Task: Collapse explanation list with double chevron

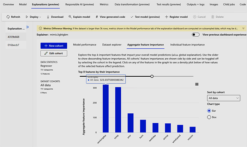Action: click(x=28, y=27)
